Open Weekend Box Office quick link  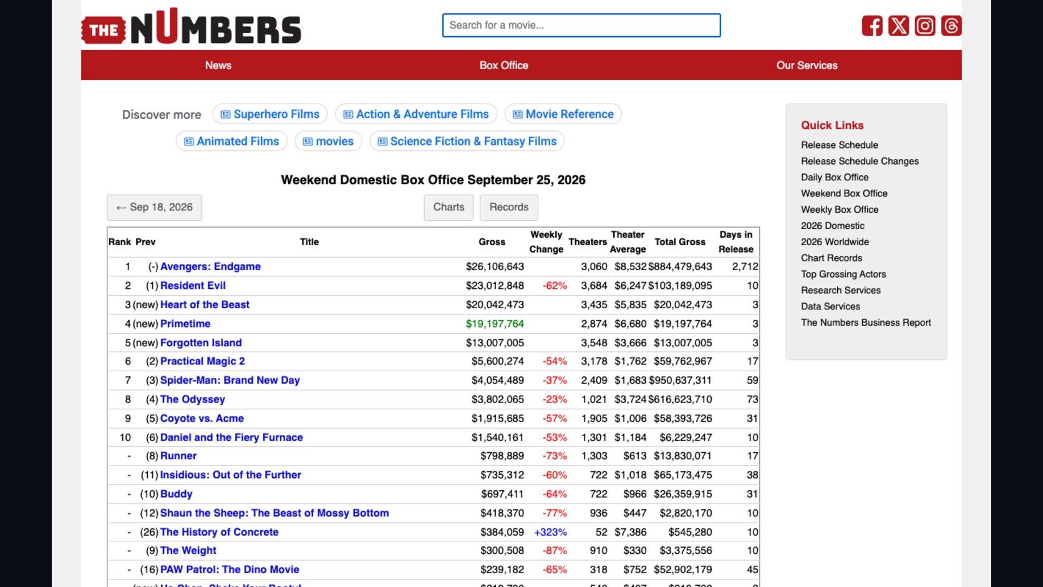844,193
